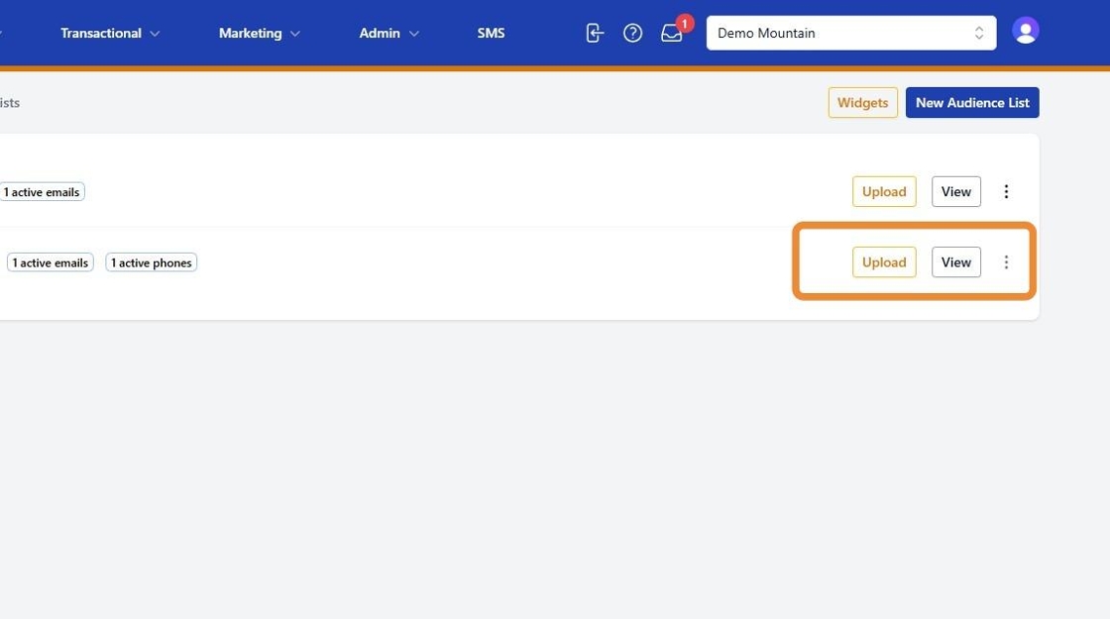Open the help question mark icon
1110x619 pixels.
pos(632,33)
